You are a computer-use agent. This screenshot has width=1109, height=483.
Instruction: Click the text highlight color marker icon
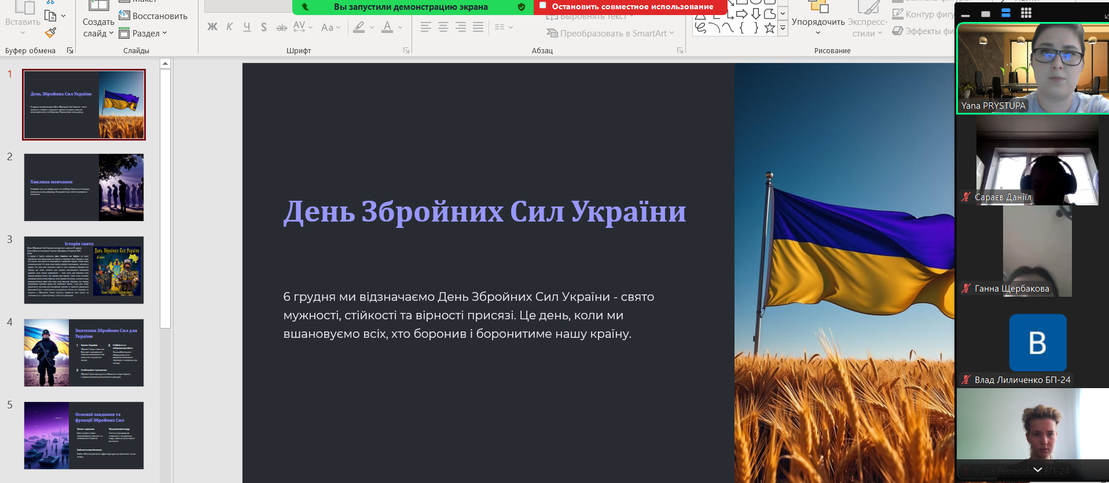click(359, 27)
